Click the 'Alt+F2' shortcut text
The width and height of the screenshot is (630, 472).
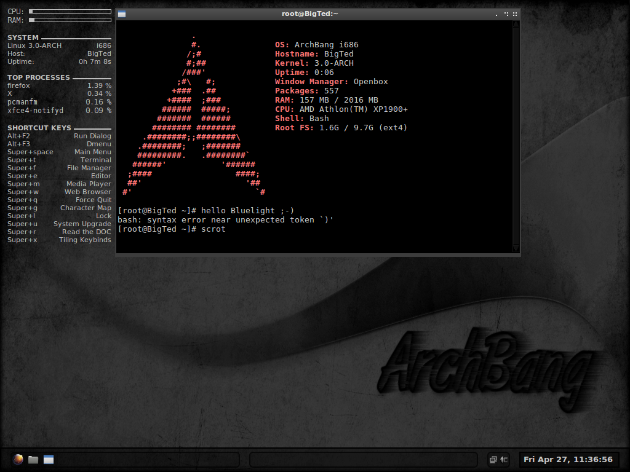(x=18, y=136)
